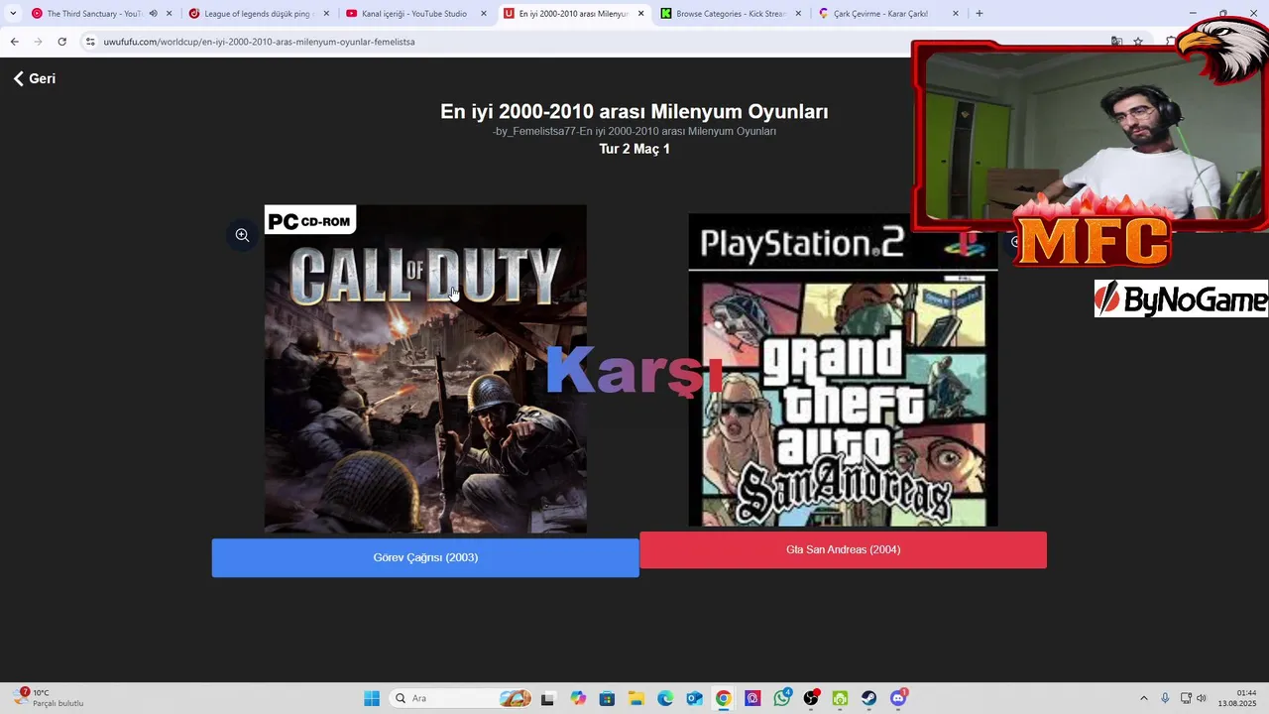Open Discord from taskbar
The width and height of the screenshot is (1269, 714).
[898, 698]
